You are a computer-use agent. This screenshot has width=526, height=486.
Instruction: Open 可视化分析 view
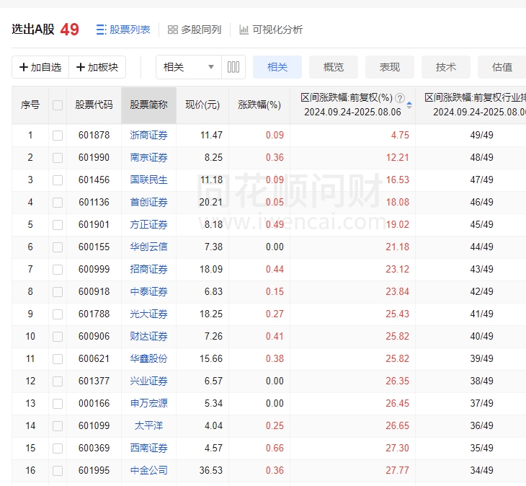coord(271,30)
